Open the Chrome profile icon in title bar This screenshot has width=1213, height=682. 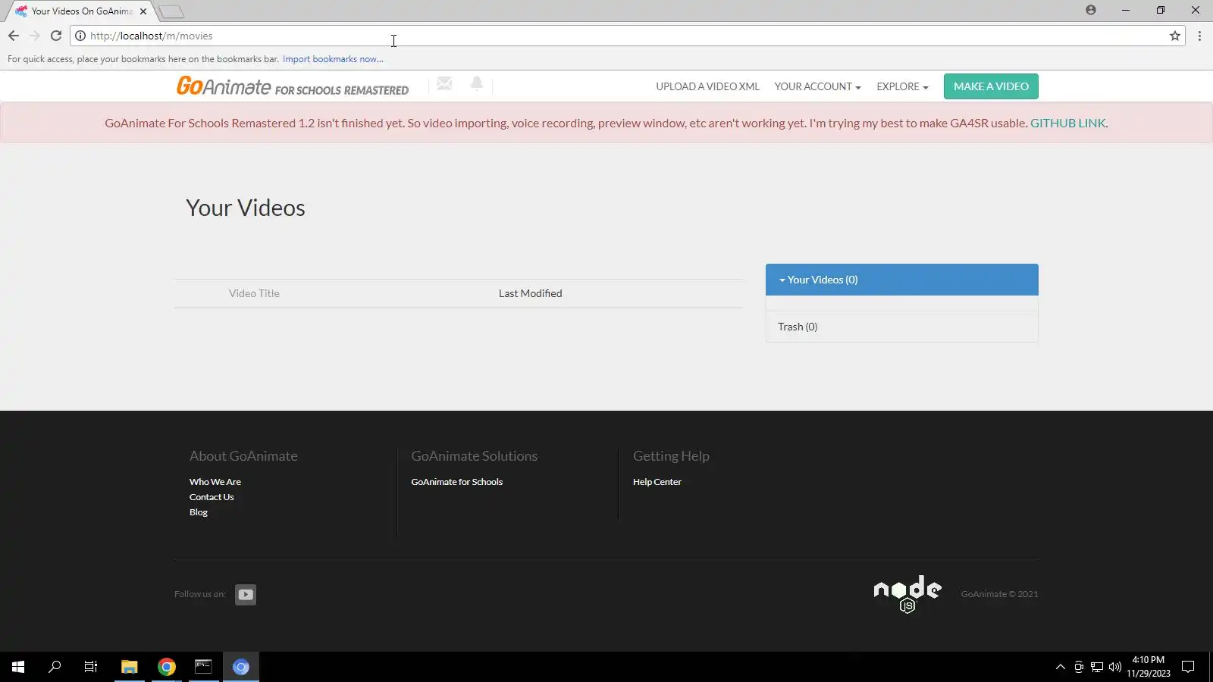coord(1091,10)
